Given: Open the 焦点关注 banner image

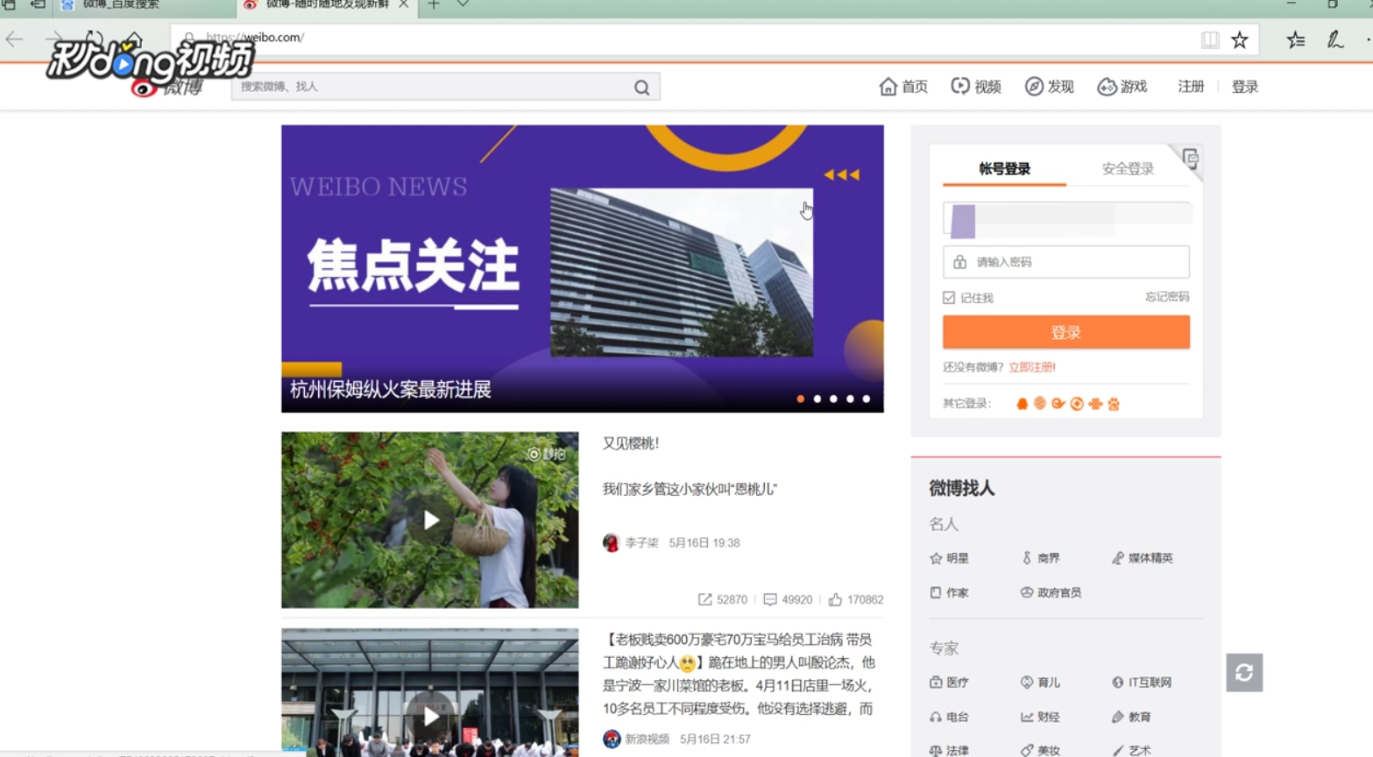Looking at the screenshot, I should (583, 268).
